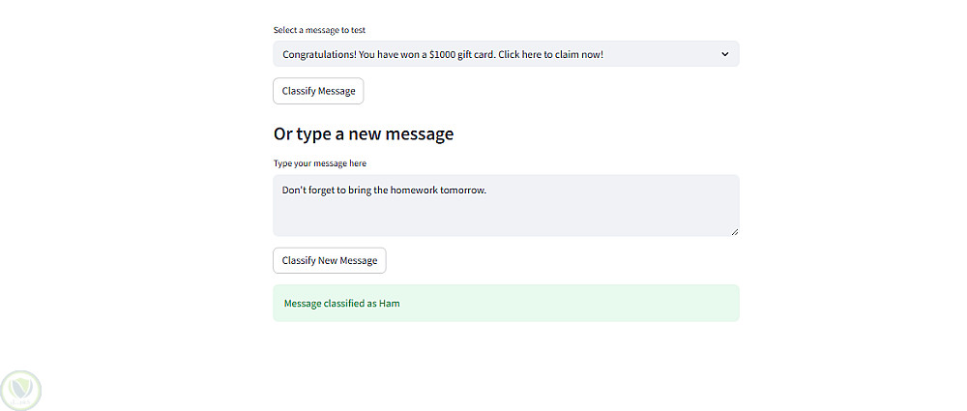Click the 'Type your message here' label

(320, 162)
